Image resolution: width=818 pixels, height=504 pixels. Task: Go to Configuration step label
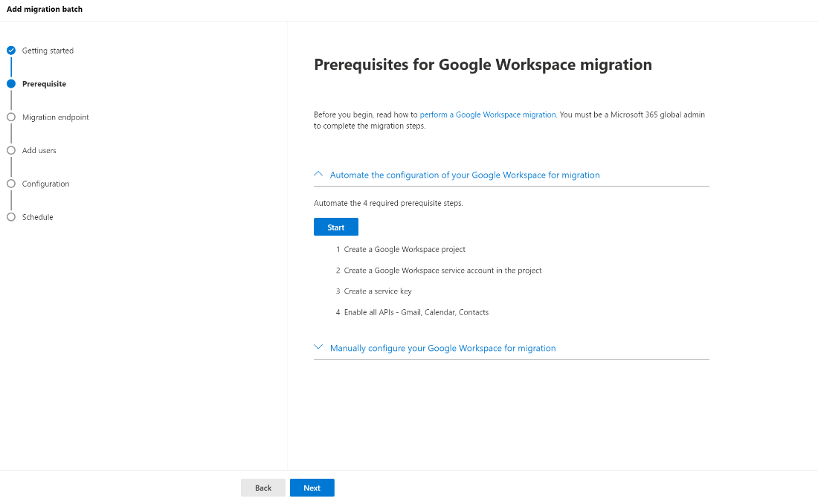click(46, 184)
